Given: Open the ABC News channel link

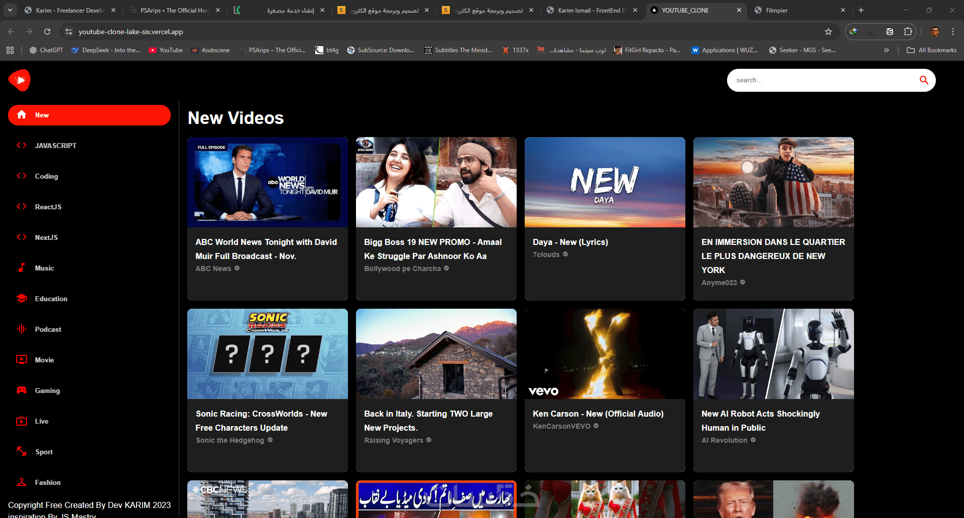Looking at the screenshot, I should 213,269.
